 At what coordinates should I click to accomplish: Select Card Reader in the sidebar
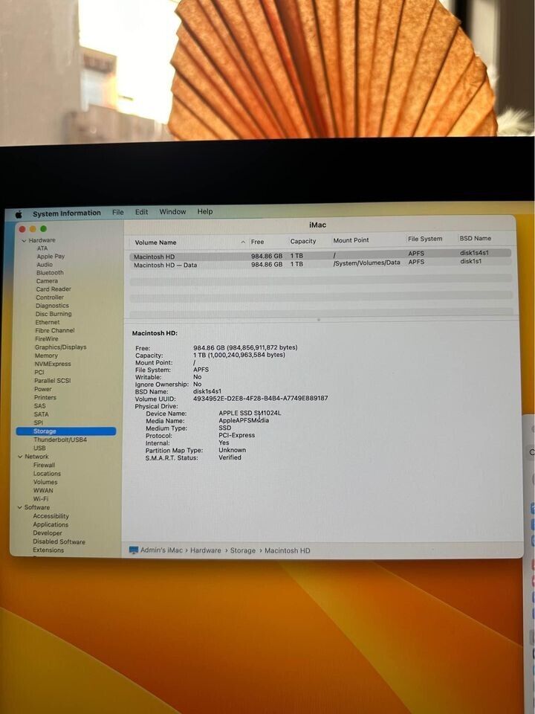coord(53,289)
